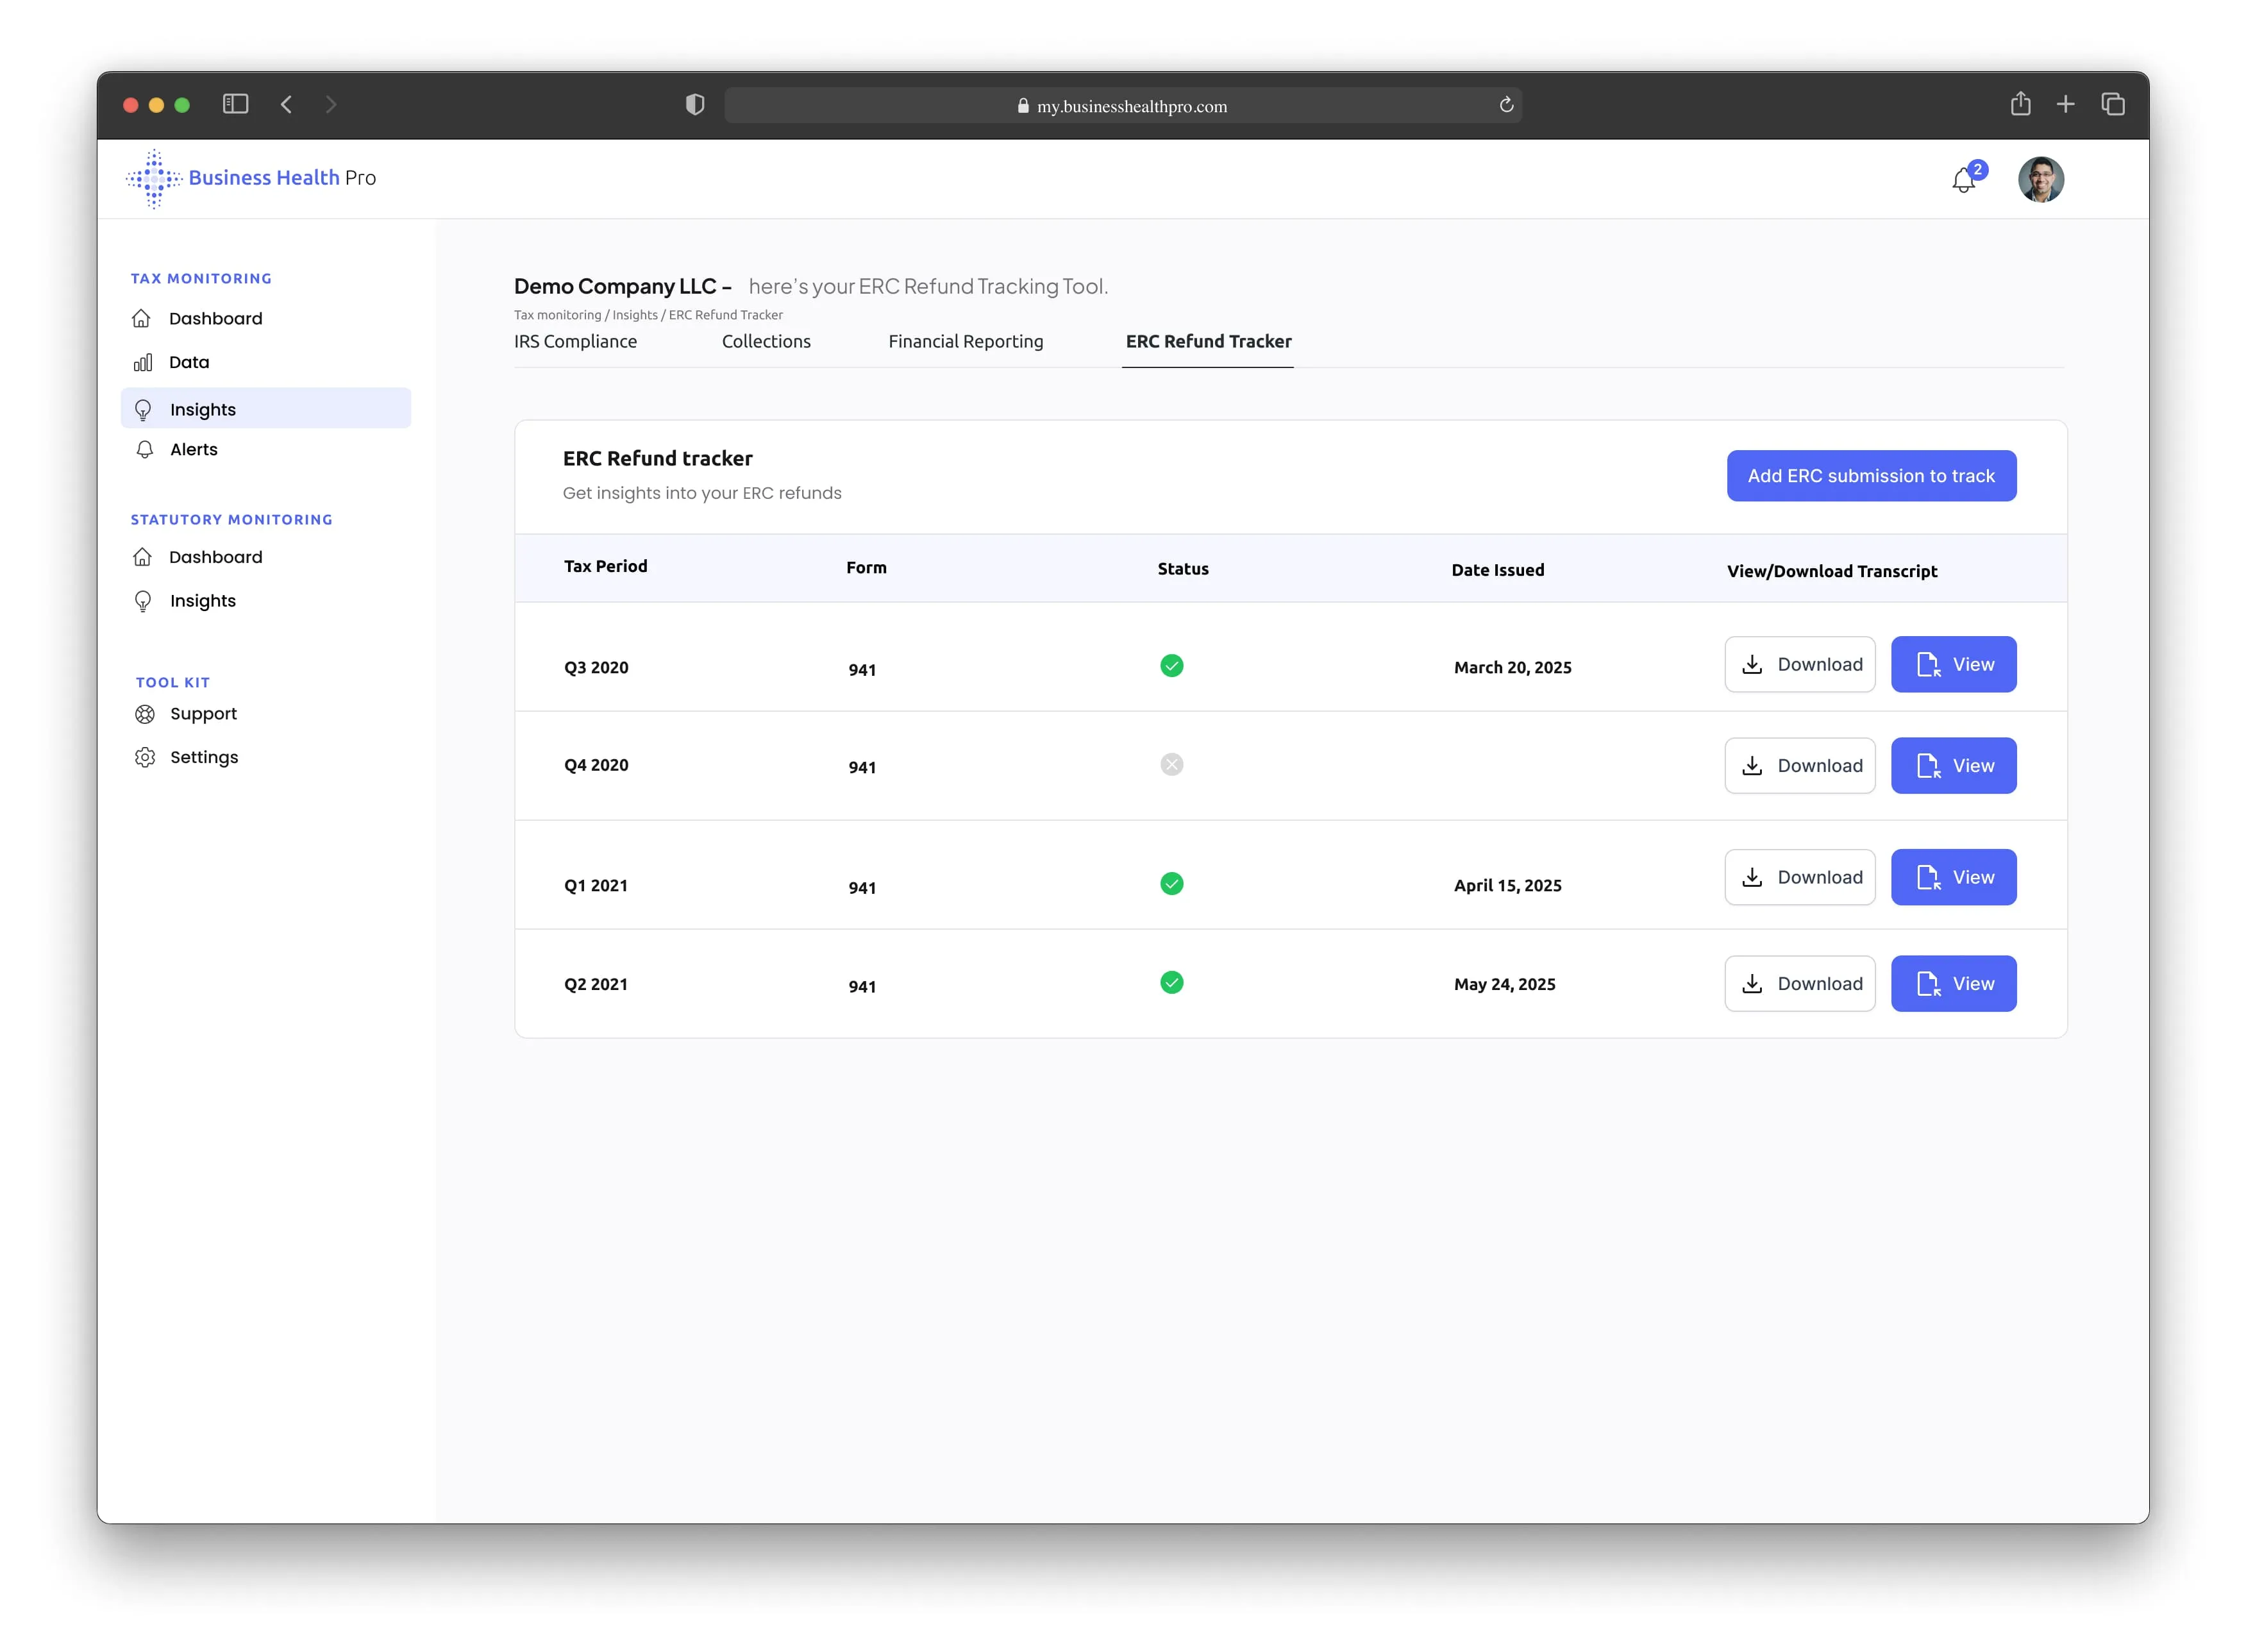Click the privacy shield icon

click(695, 106)
